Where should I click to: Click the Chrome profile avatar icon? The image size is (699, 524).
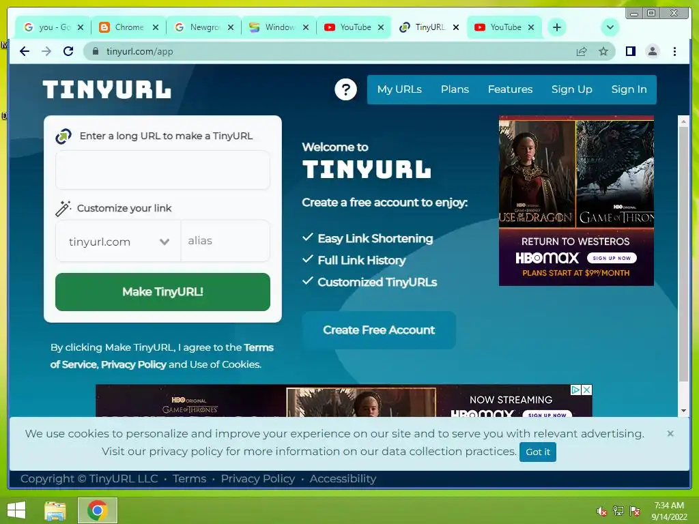coord(652,51)
